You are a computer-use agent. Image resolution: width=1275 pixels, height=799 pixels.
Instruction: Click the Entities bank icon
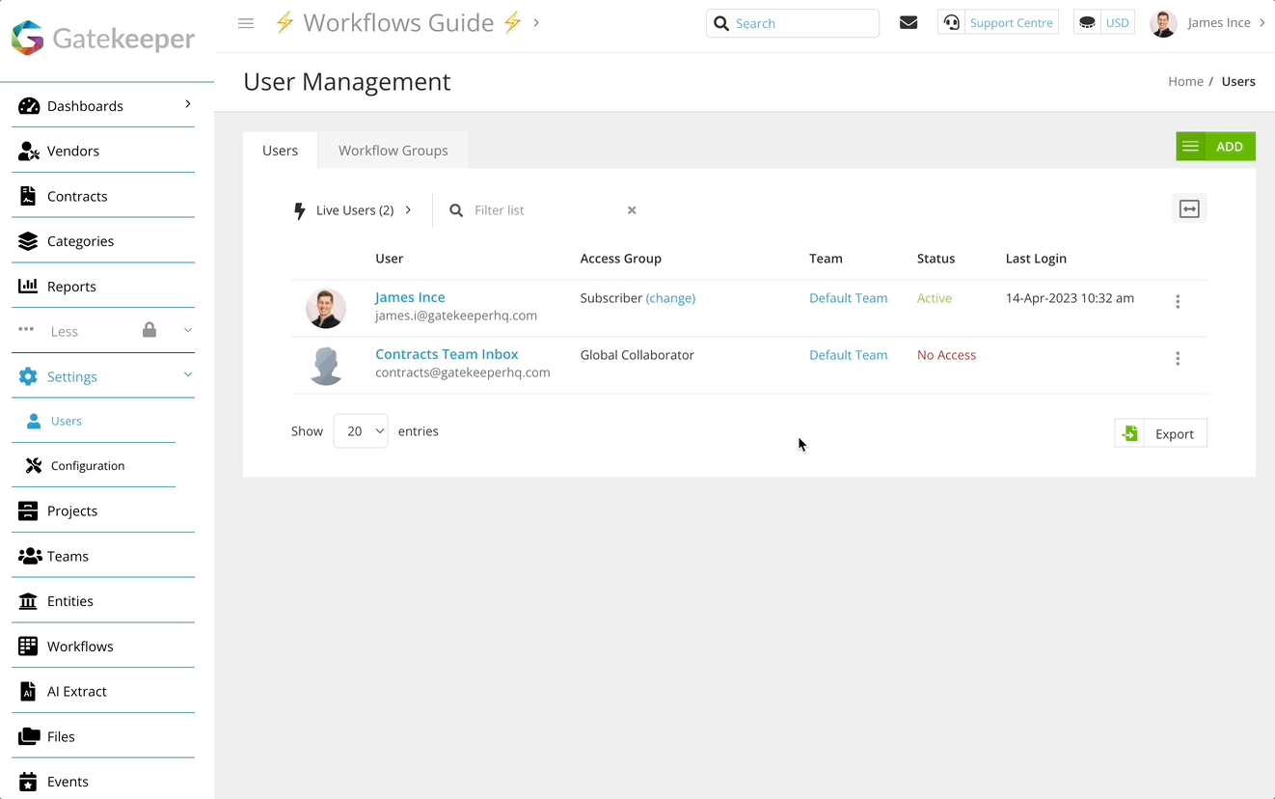[x=28, y=601]
